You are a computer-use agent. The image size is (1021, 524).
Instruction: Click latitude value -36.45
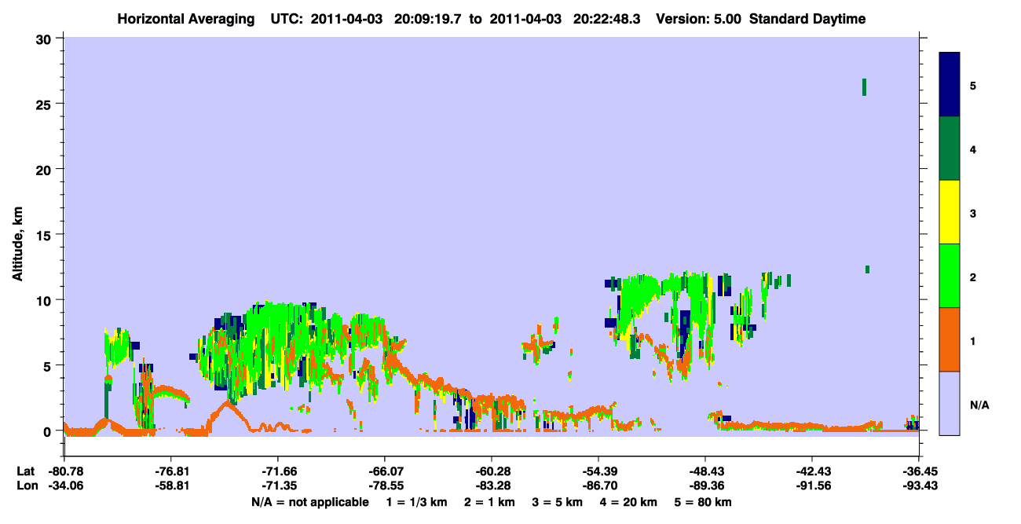[x=919, y=471]
